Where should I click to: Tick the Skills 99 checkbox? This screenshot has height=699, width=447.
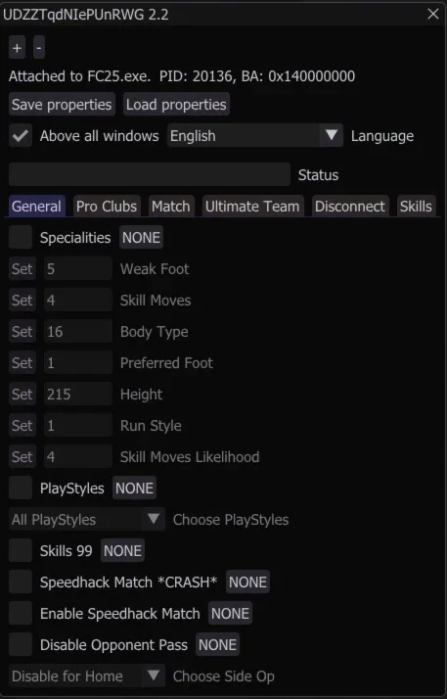(x=21, y=550)
